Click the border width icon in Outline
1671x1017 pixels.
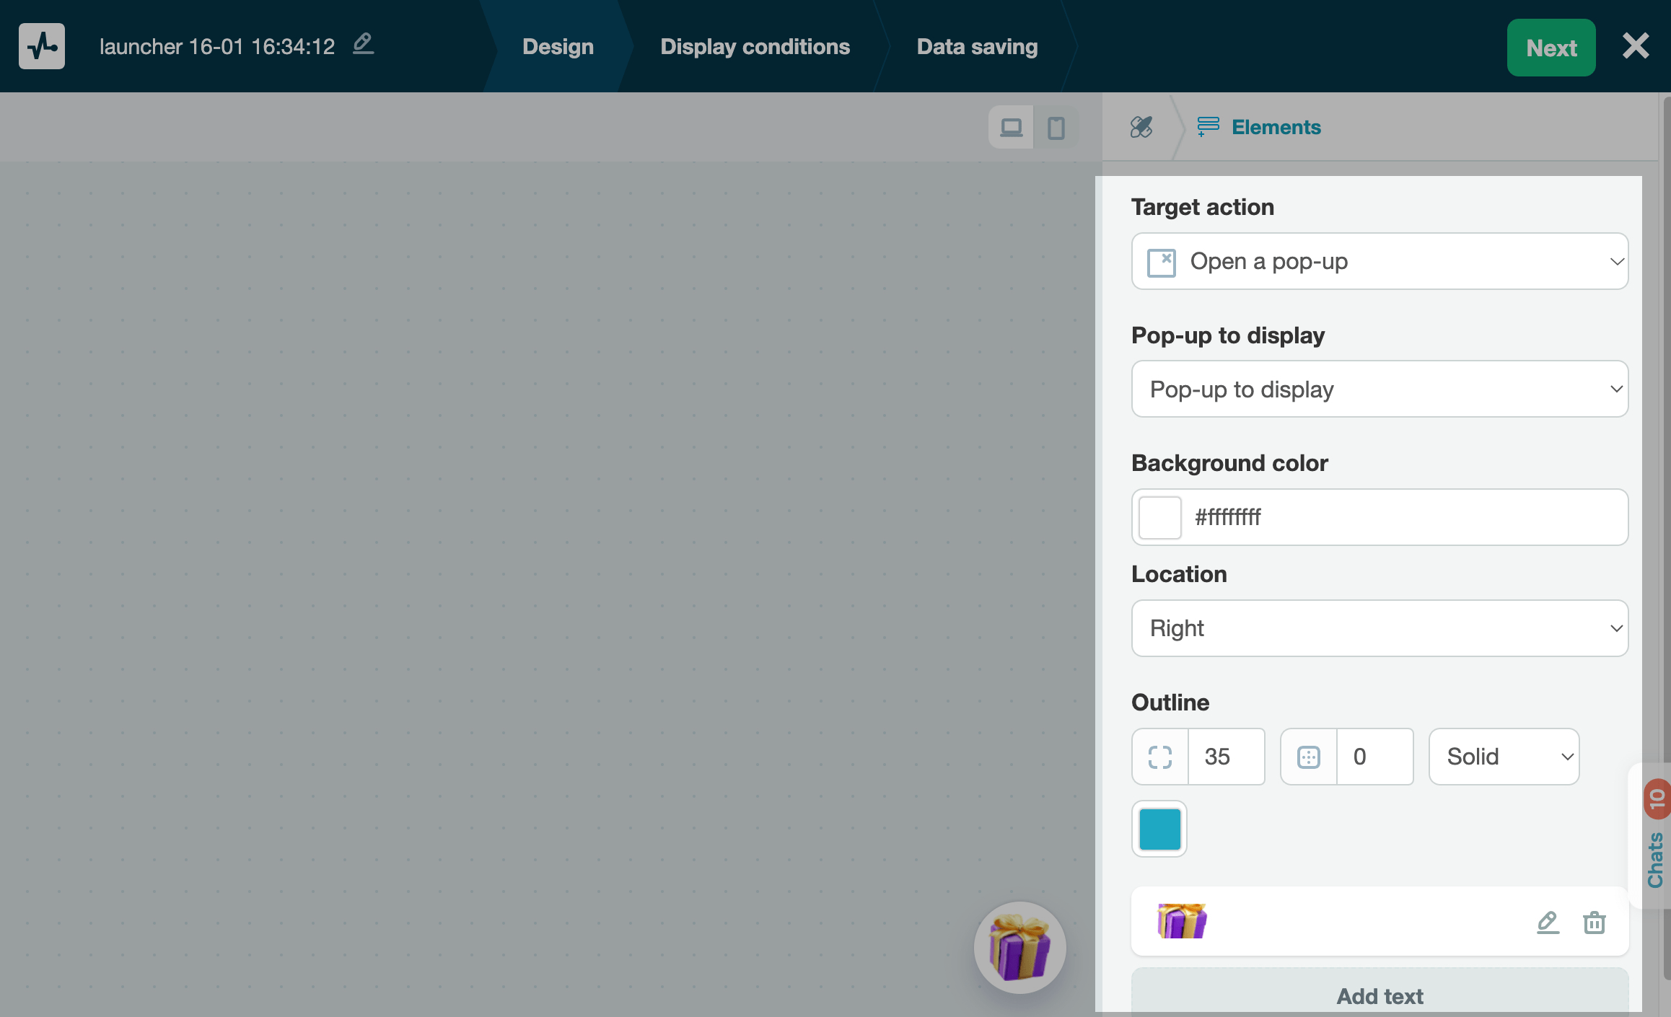click(x=1309, y=757)
